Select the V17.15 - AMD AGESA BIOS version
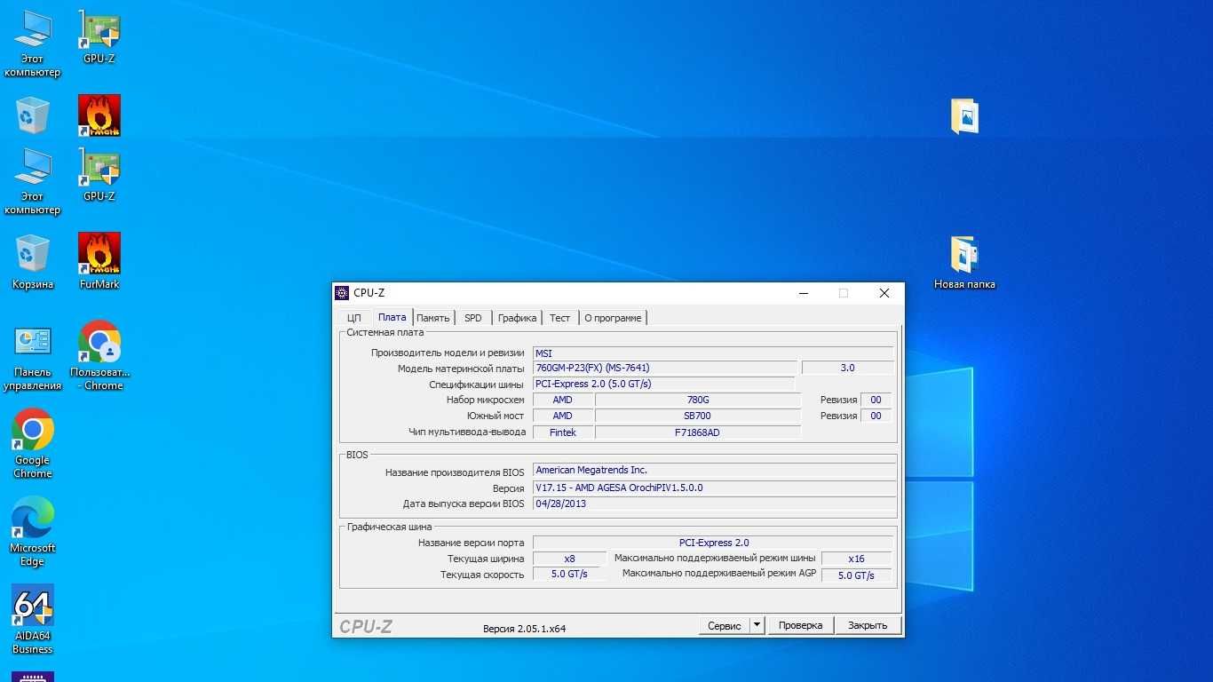The image size is (1213, 682). point(715,488)
